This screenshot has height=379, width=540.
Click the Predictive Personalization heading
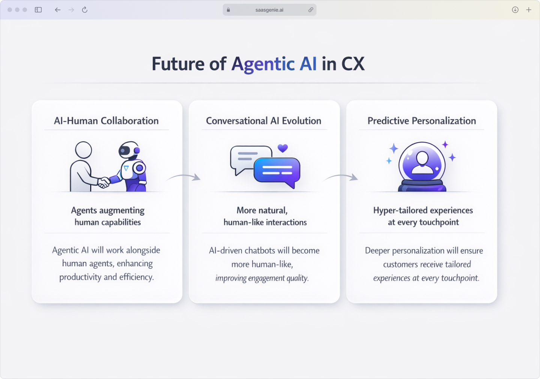(421, 121)
